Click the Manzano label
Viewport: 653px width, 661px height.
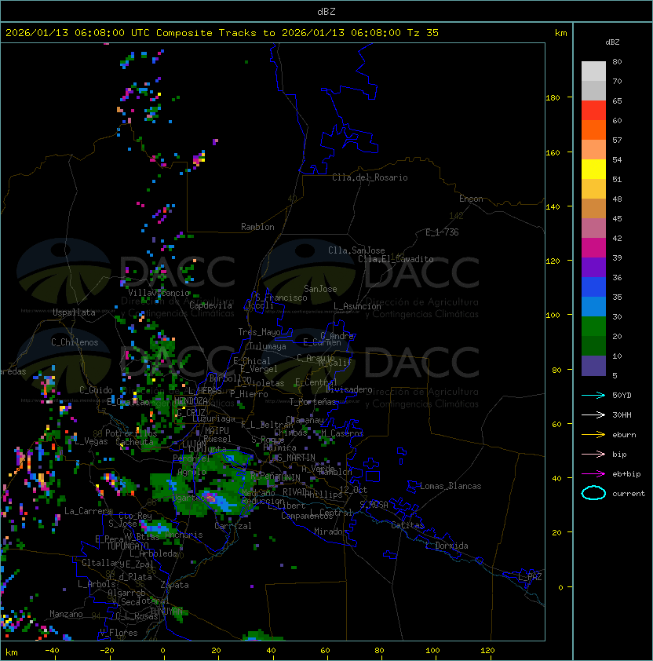coord(66,614)
